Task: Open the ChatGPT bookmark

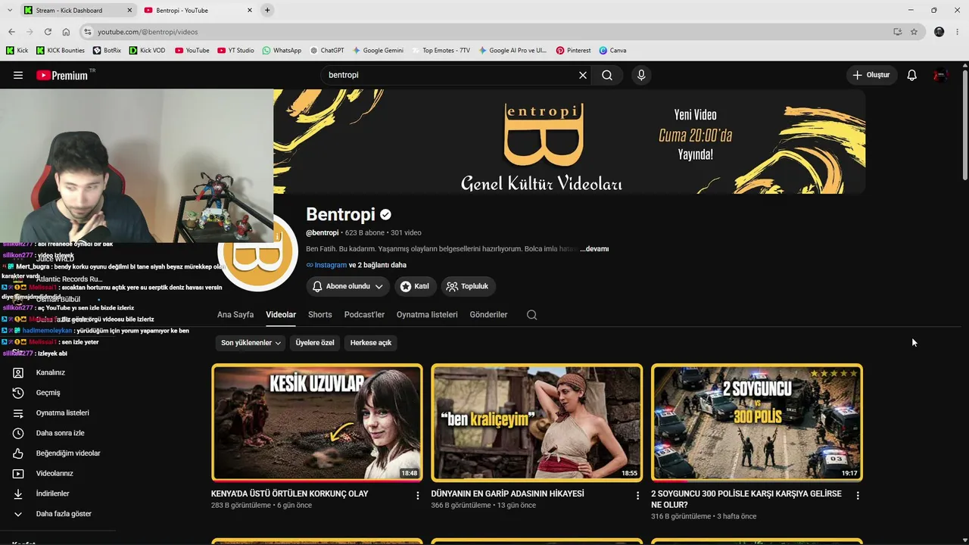Action: tap(326, 51)
